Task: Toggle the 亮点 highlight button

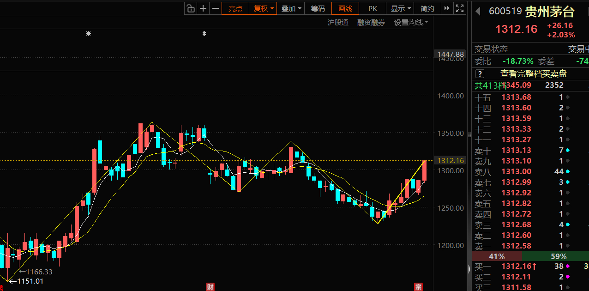Action: click(x=235, y=8)
